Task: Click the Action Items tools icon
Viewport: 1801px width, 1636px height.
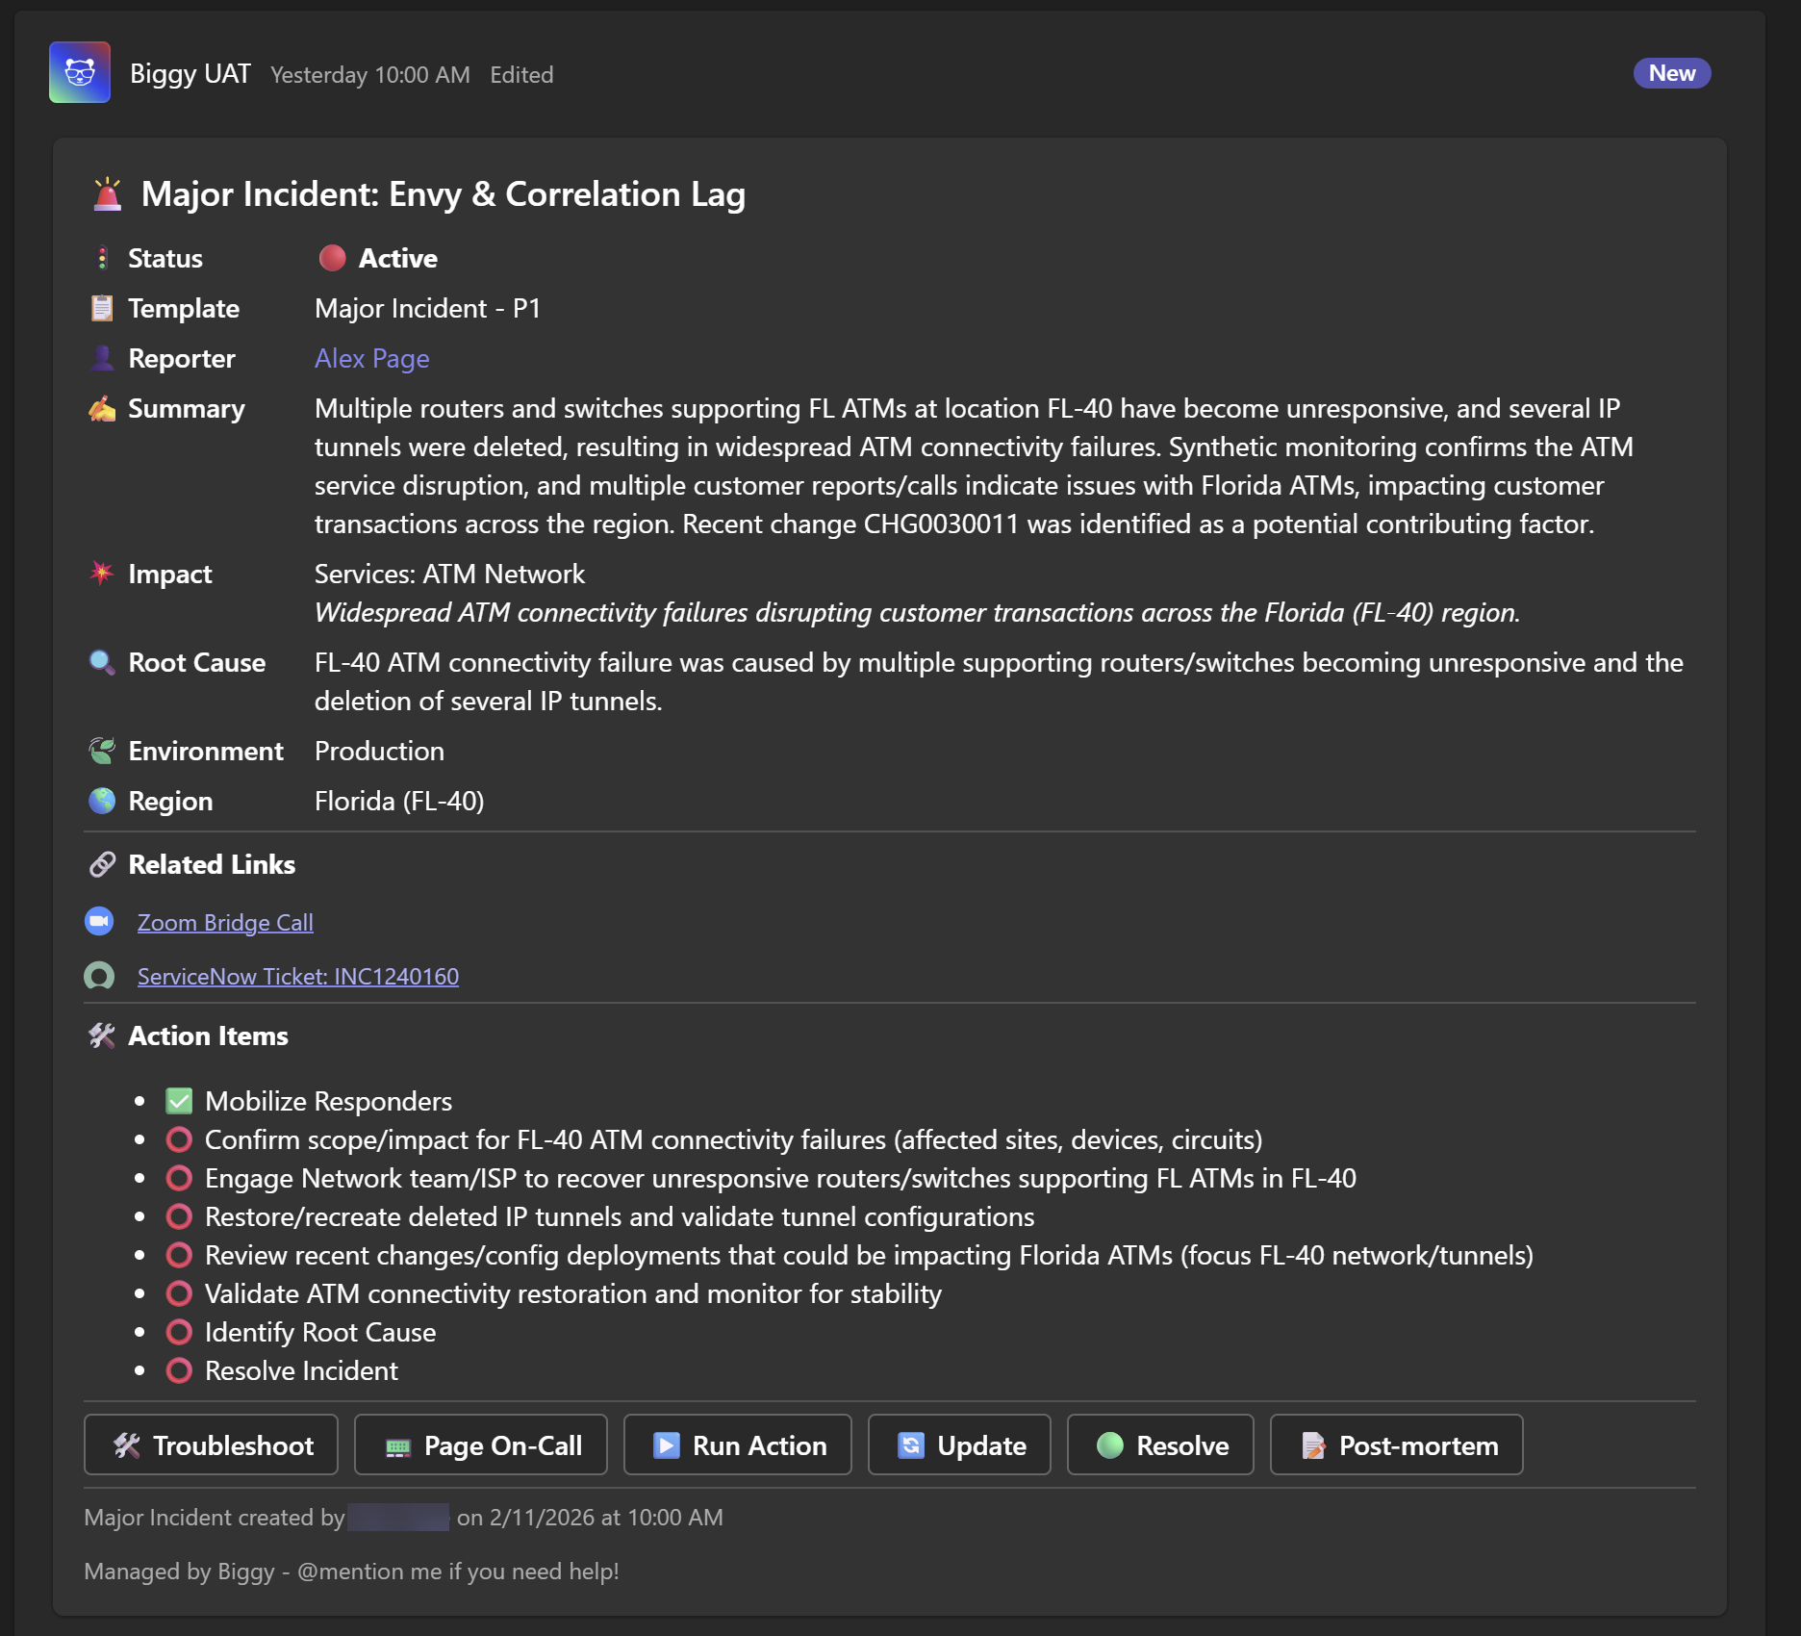Action: coord(102,1035)
